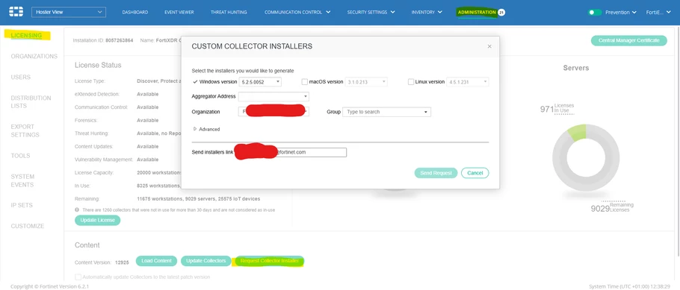Open the user account menu
Viewport: 680px width, 290px height.
click(658, 12)
